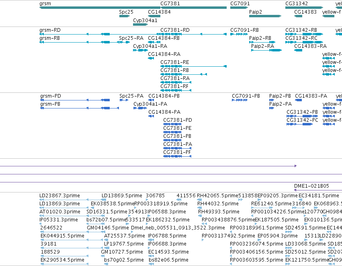This screenshot has width=342, height=266.
Task: Click the CG14384-PA protein label
Action: [164, 112]
